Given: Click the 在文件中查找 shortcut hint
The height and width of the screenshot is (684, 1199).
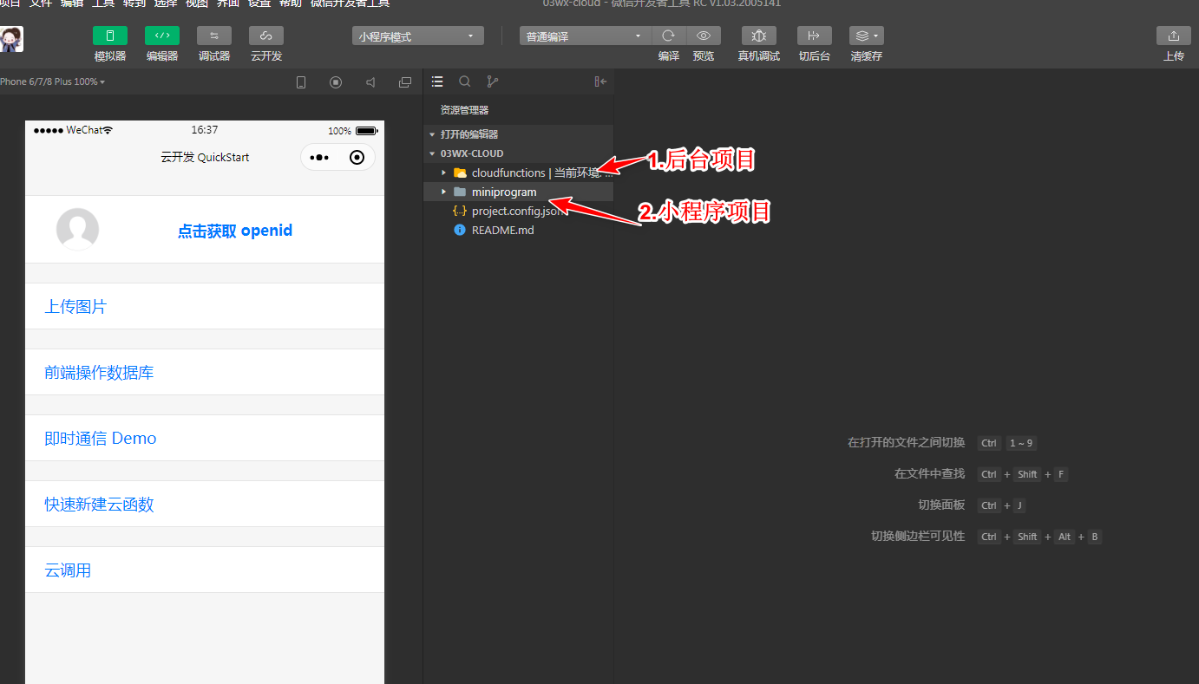Looking at the screenshot, I should [x=929, y=473].
